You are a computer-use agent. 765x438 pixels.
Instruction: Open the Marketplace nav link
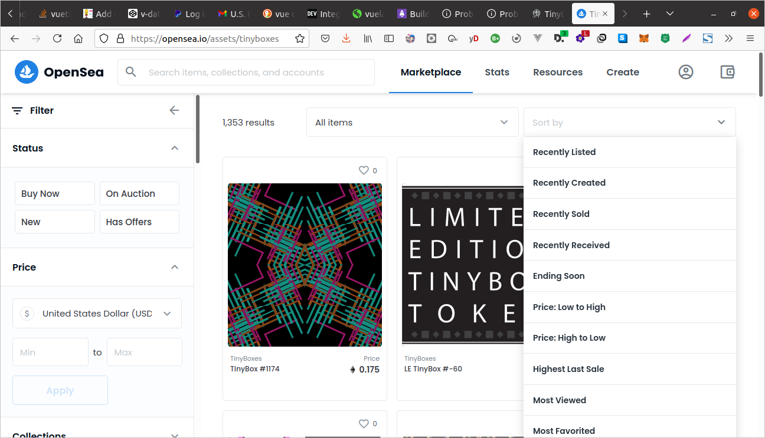coord(431,72)
